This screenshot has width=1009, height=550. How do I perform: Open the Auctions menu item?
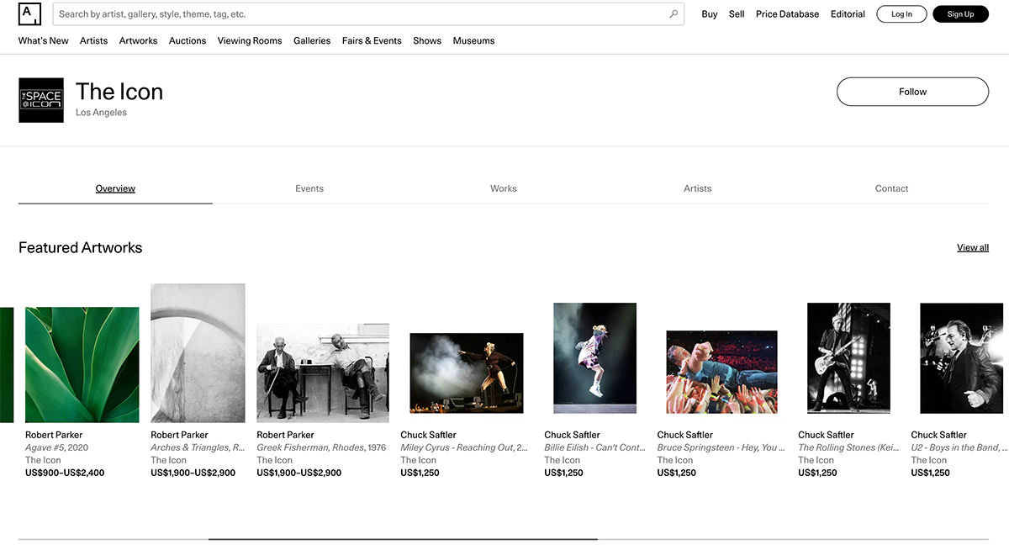point(188,40)
